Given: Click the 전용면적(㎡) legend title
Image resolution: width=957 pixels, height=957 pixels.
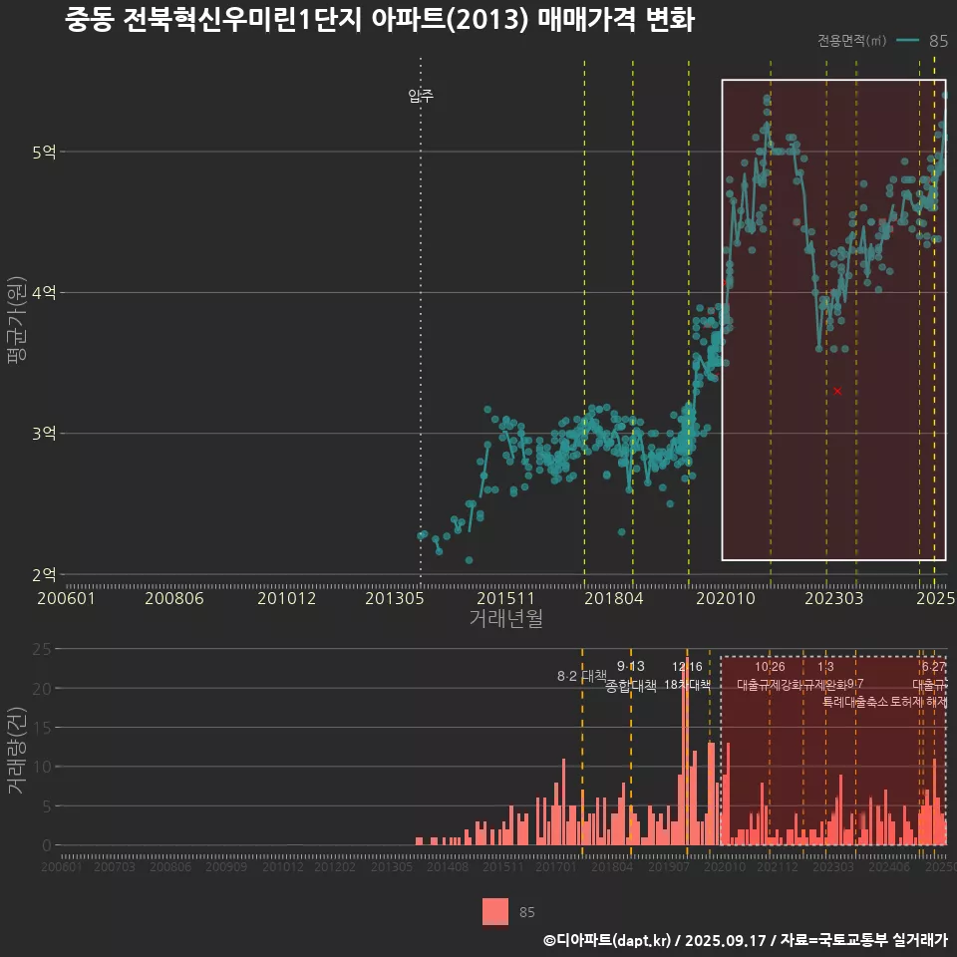Looking at the screenshot, I should point(851,41).
